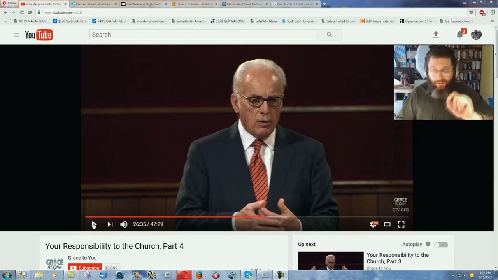Switch to the church militant Google tab
The width and height of the screenshot is (498, 280).
295,4
